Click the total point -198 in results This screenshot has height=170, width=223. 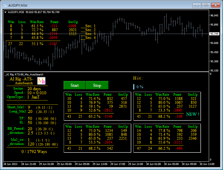tap(179, 116)
